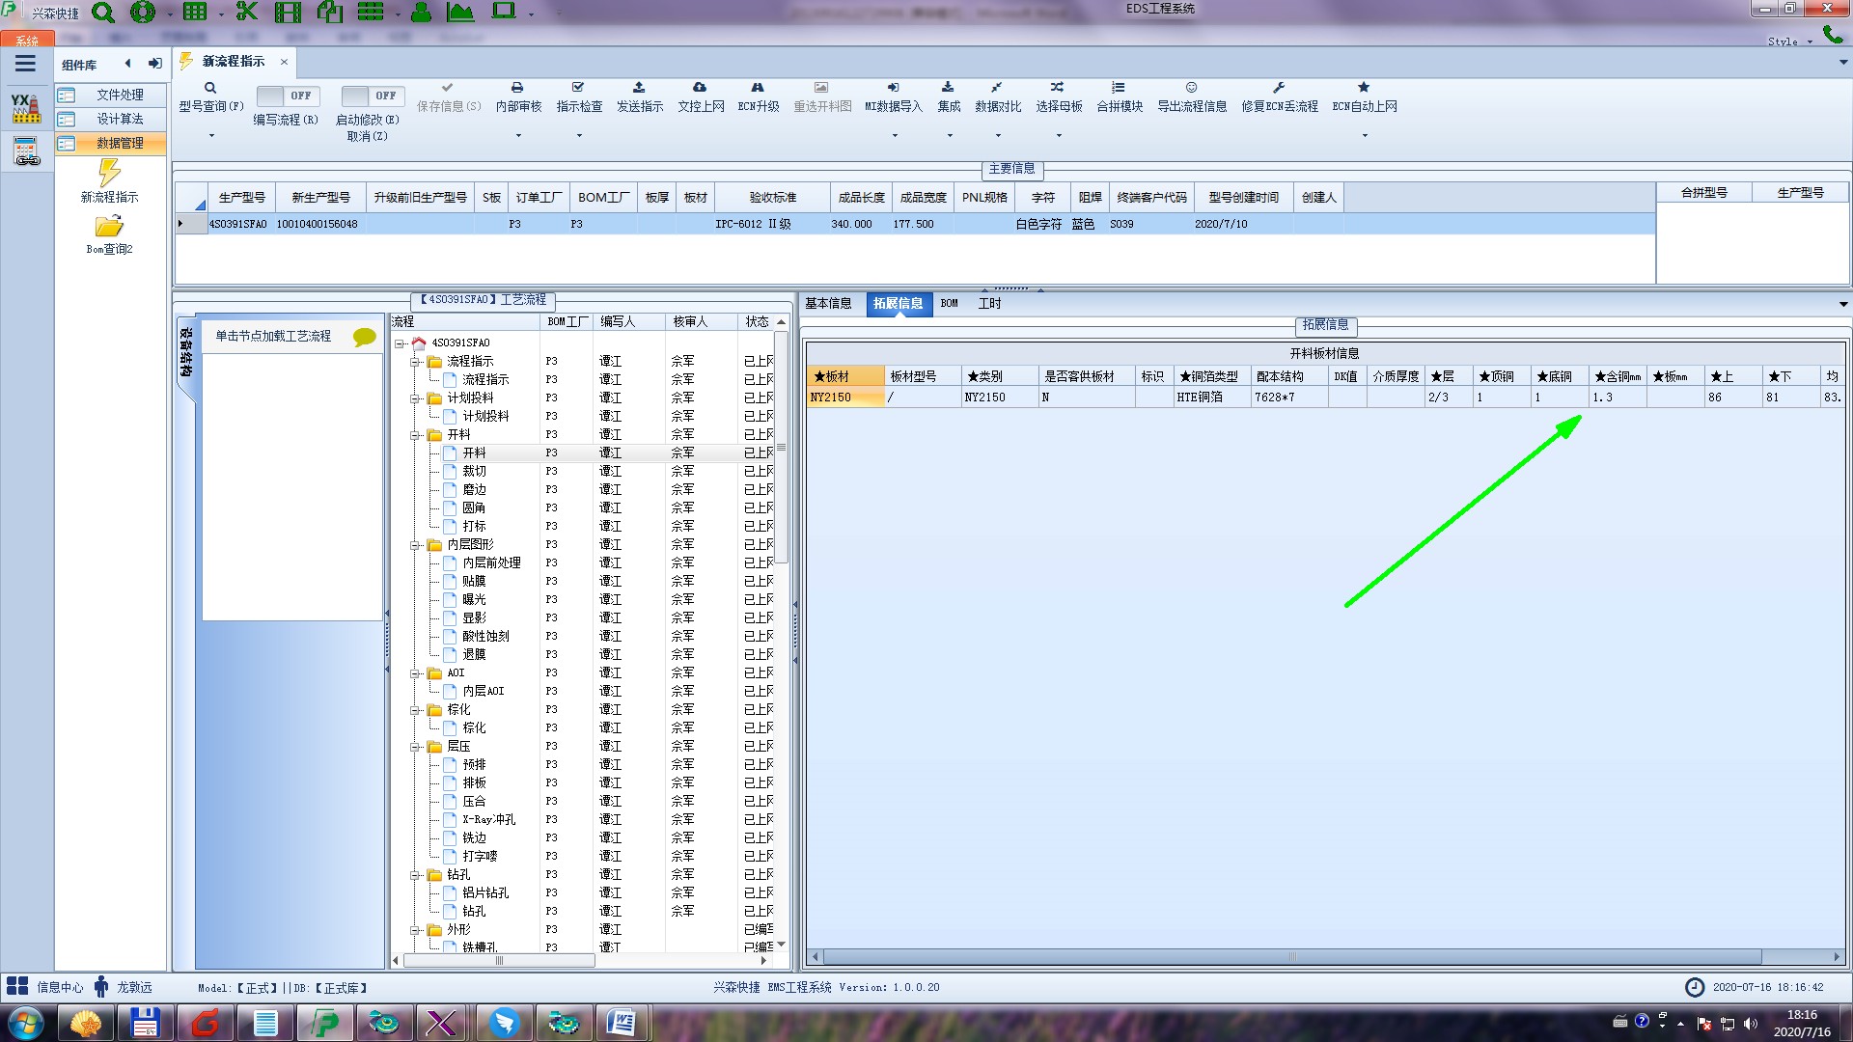Click the 型号查询 search icon

[210, 88]
